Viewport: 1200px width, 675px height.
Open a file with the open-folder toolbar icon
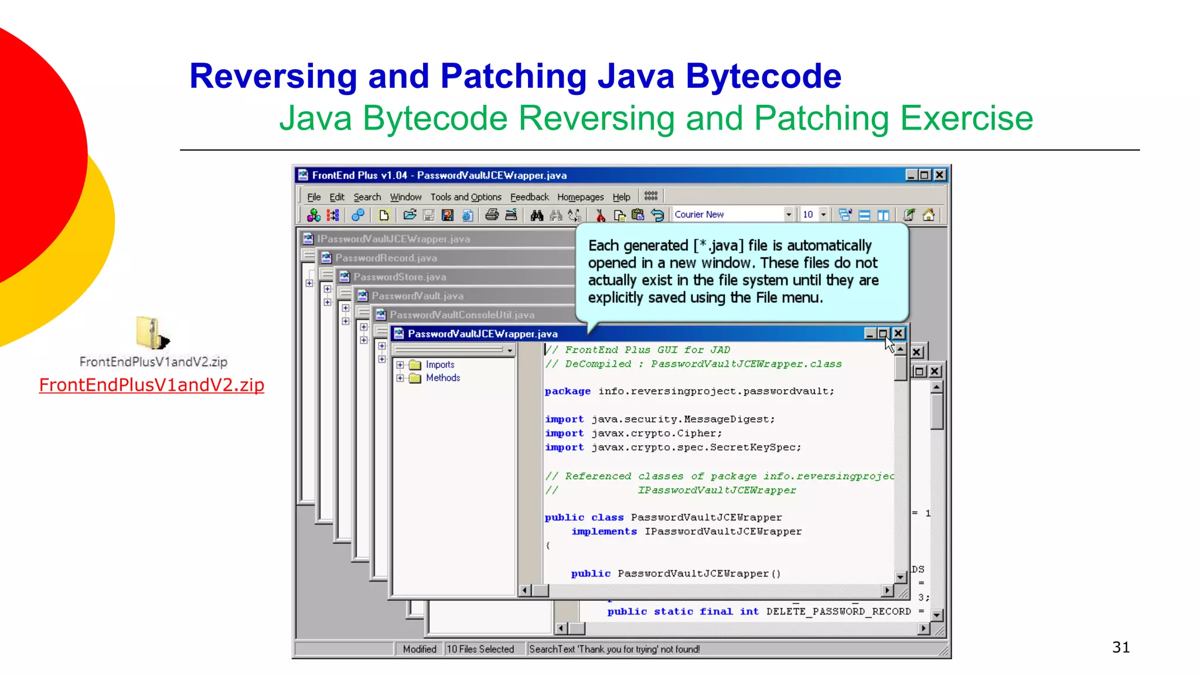click(x=410, y=215)
